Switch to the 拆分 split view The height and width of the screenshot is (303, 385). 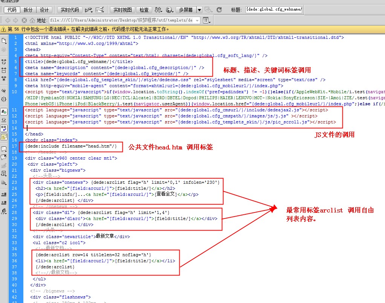coord(28,10)
